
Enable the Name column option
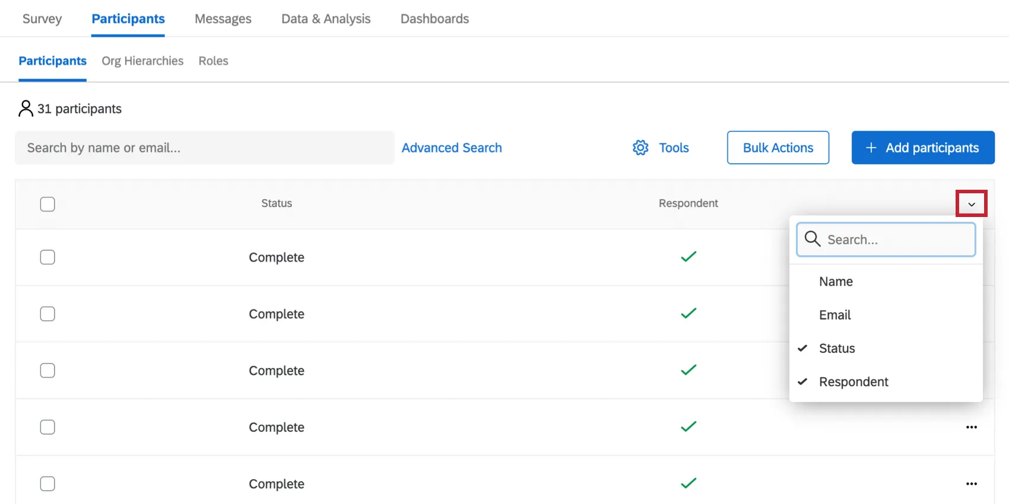tap(836, 282)
